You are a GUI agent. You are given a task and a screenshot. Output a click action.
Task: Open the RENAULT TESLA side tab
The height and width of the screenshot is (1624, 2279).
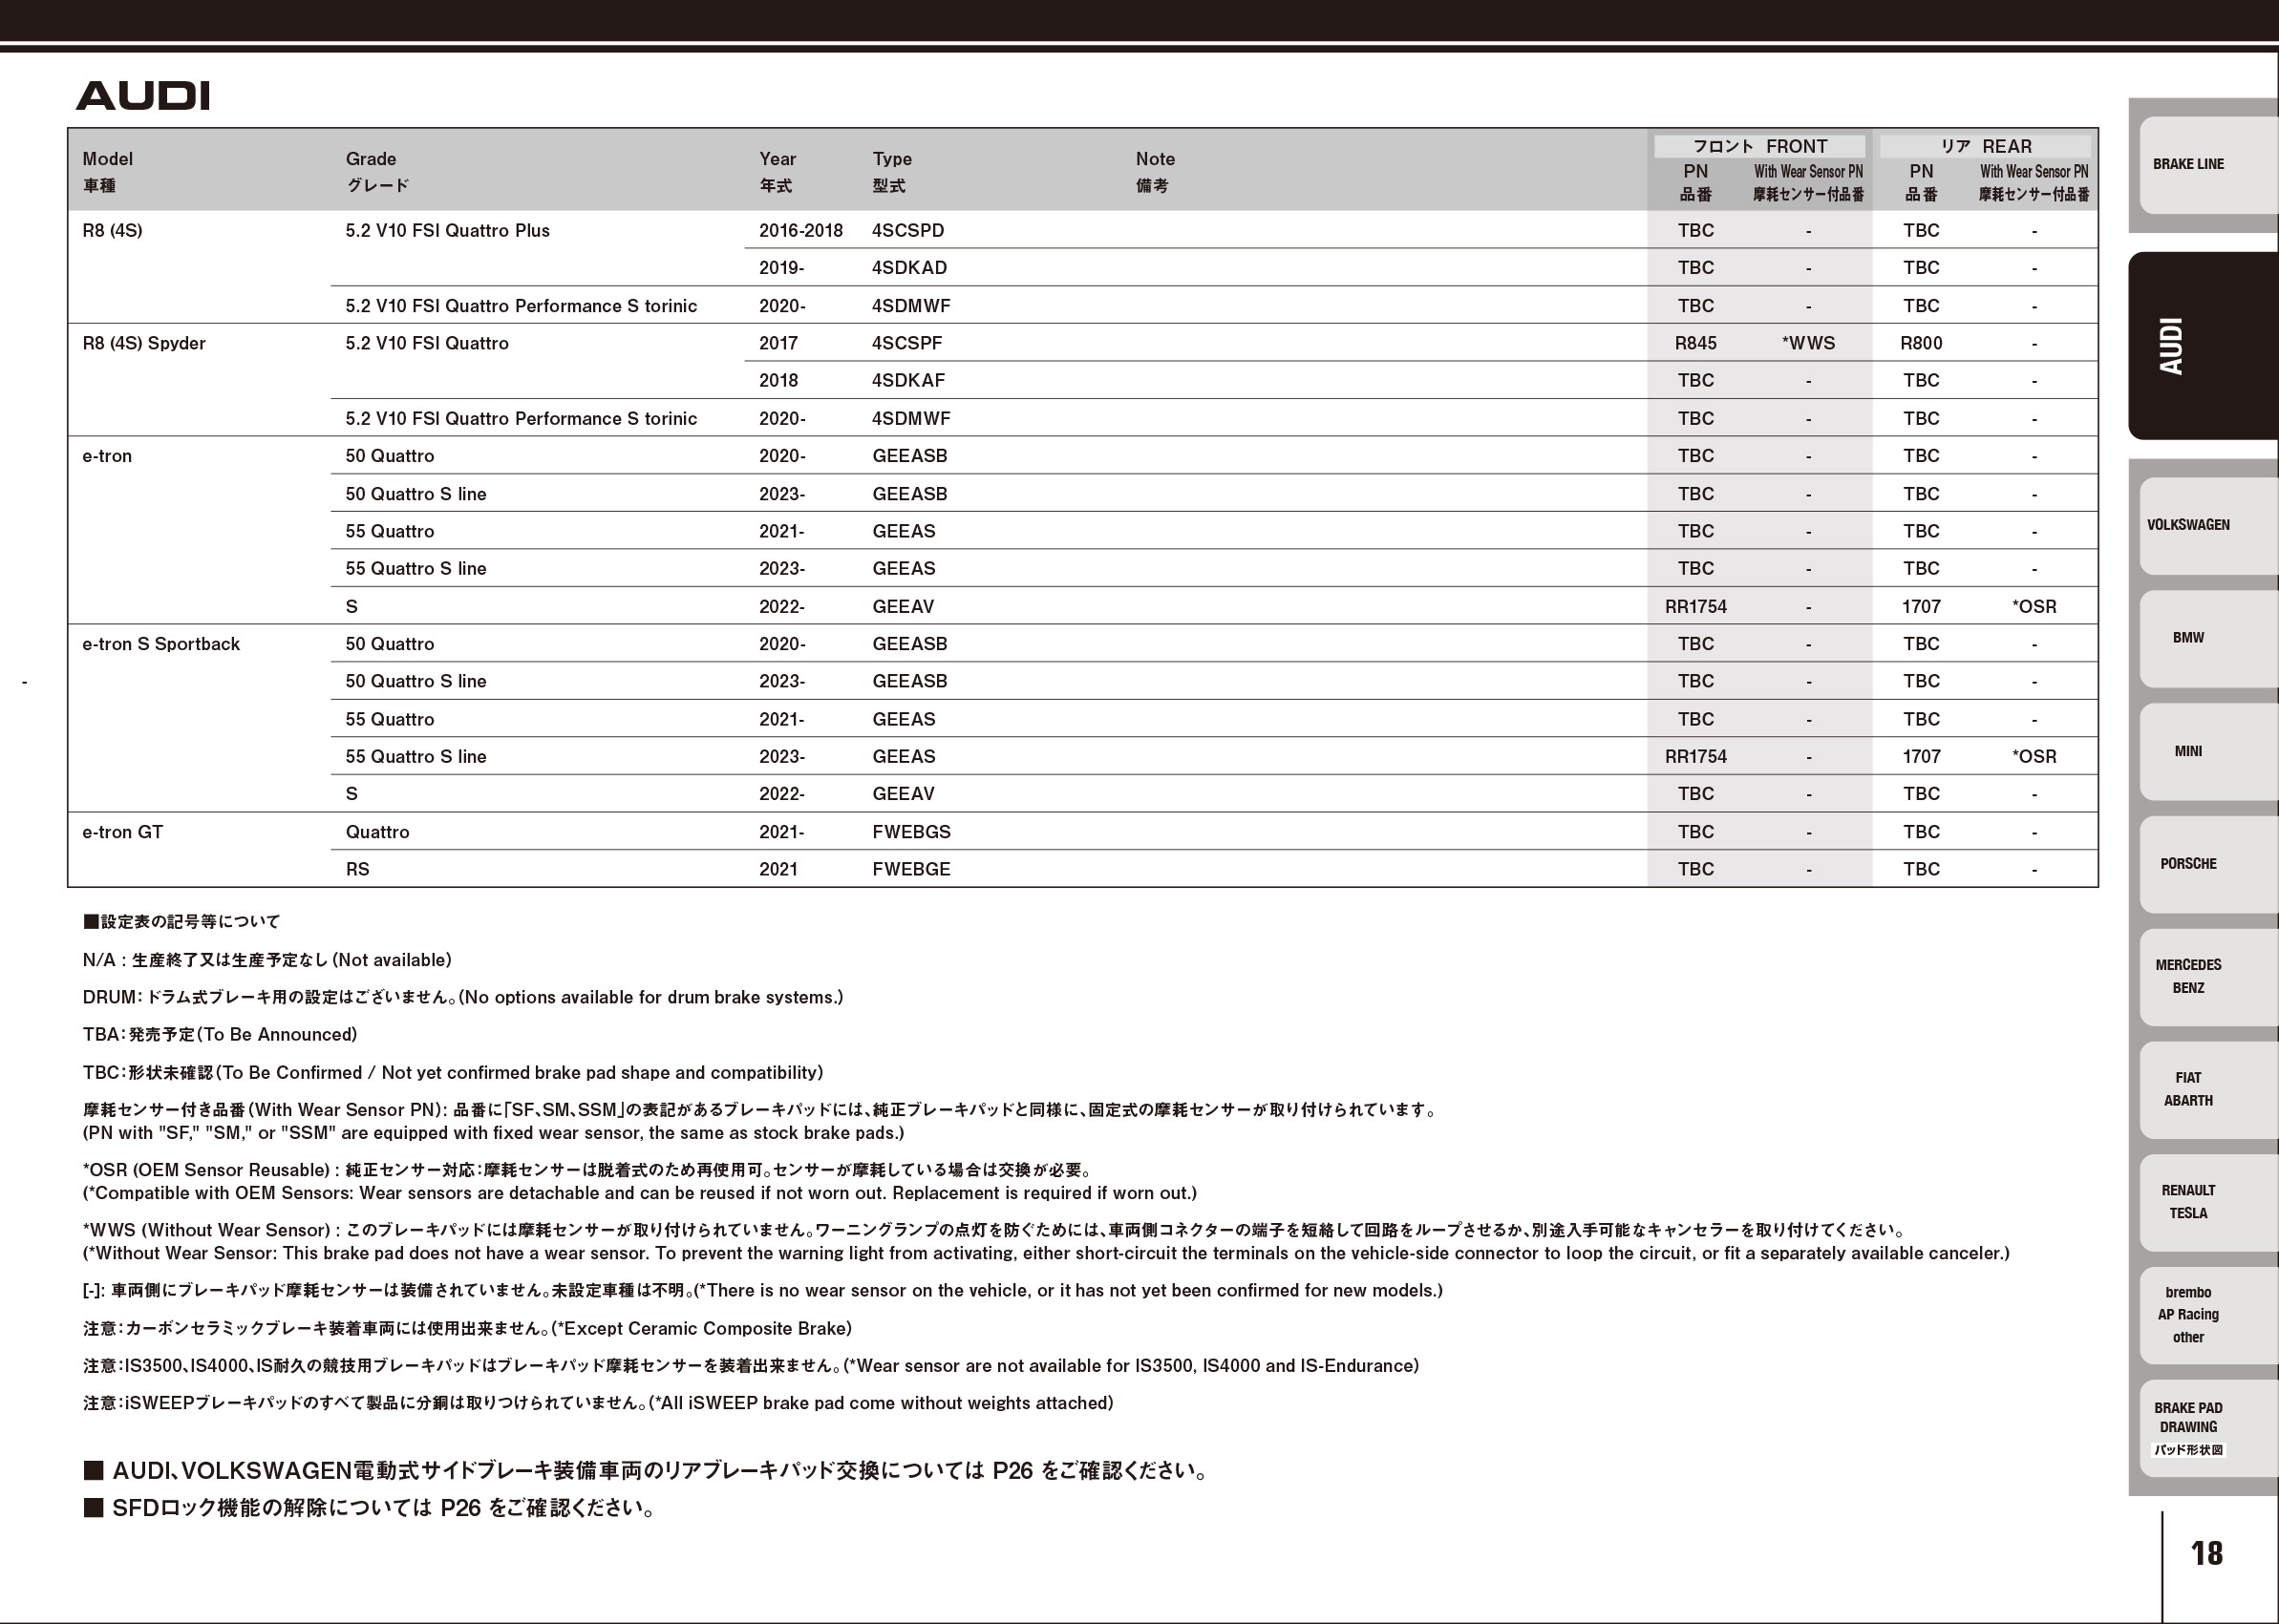pos(2208,1202)
